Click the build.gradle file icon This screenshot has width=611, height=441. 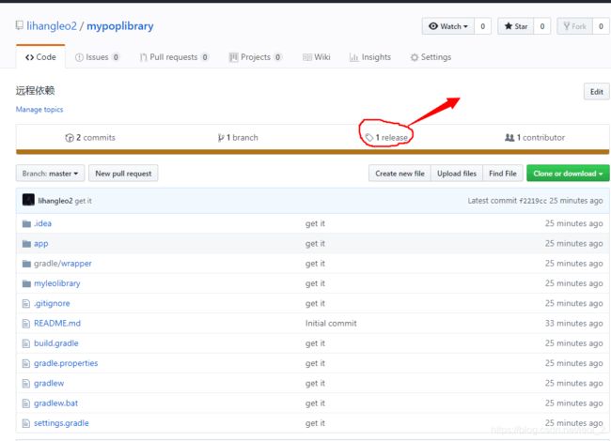click(x=26, y=343)
